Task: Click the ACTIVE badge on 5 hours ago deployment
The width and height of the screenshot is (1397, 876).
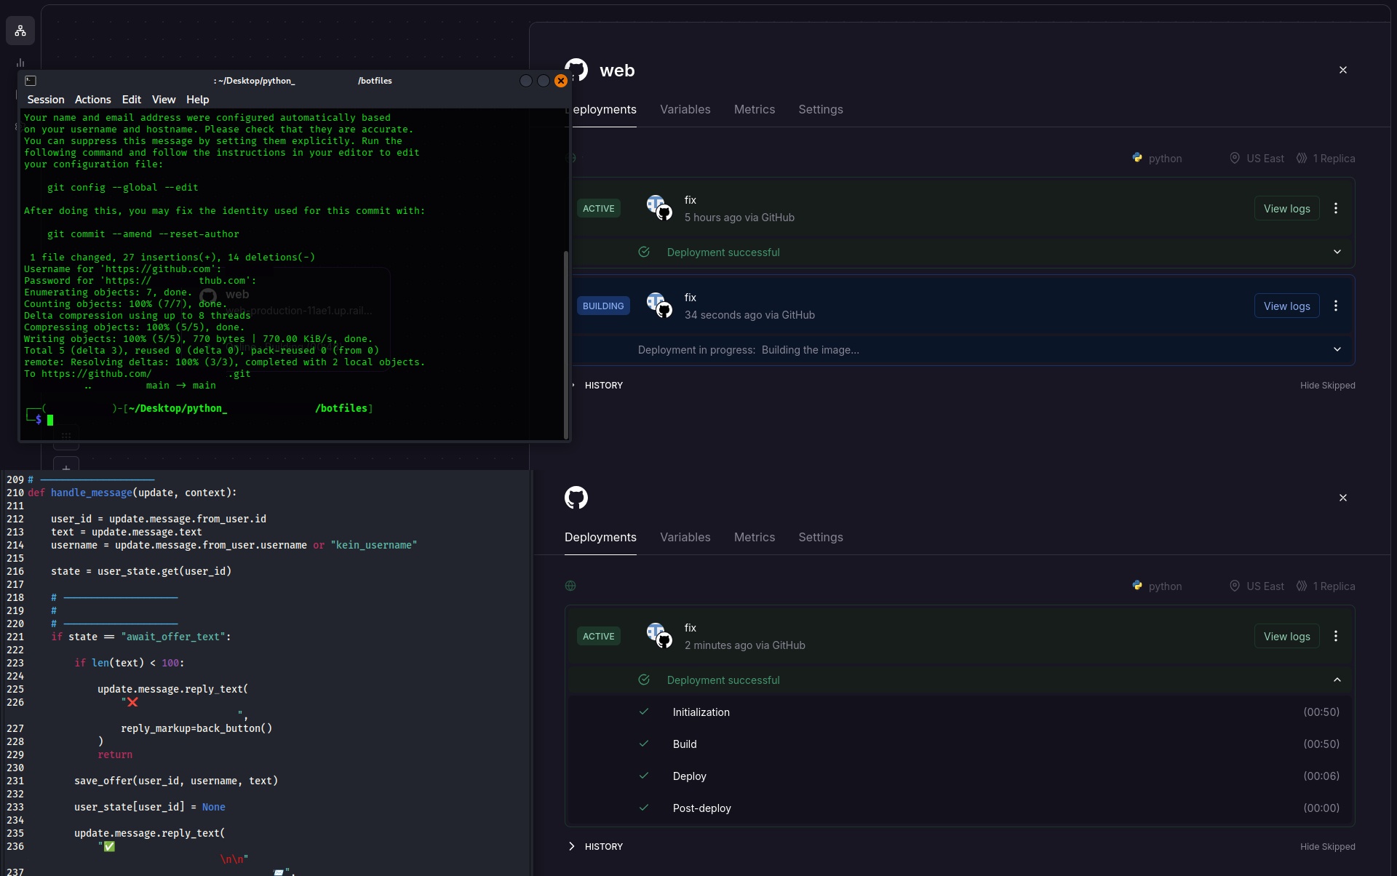Action: click(599, 208)
